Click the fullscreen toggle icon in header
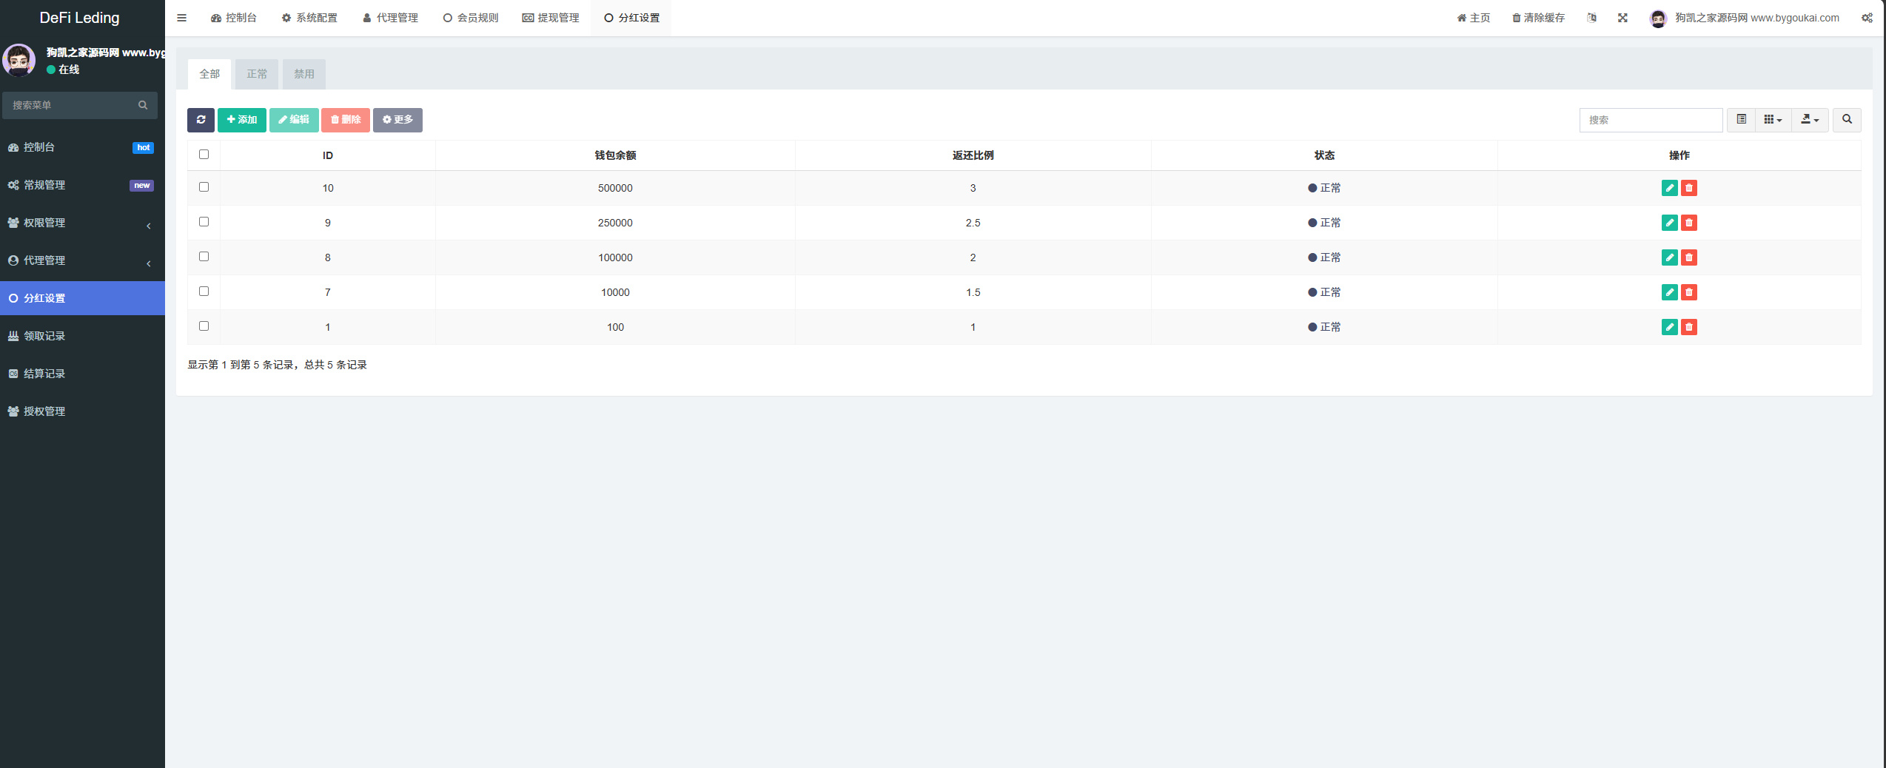The width and height of the screenshot is (1886, 768). click(x=1622, y=18)
